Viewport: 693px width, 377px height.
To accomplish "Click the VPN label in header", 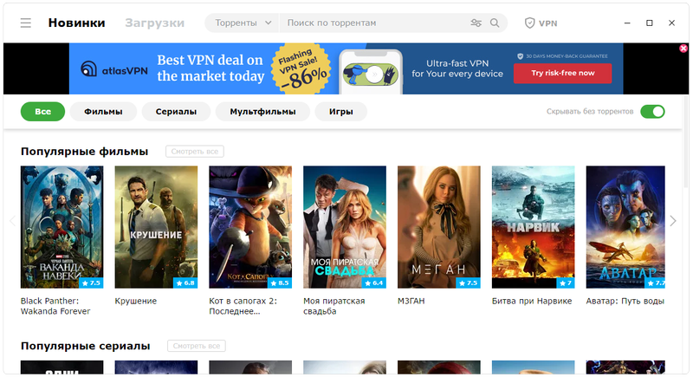I will click(548, 23).
